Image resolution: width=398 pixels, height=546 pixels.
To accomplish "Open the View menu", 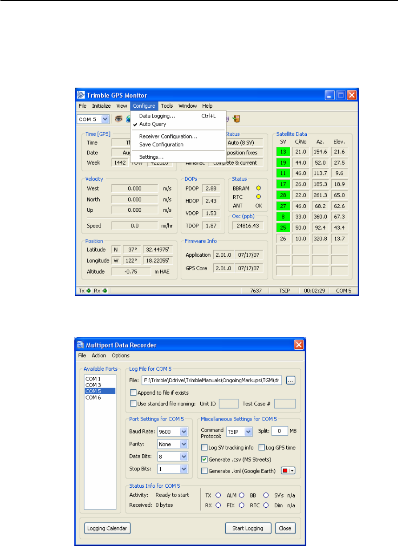I will (x=122, y=106).
